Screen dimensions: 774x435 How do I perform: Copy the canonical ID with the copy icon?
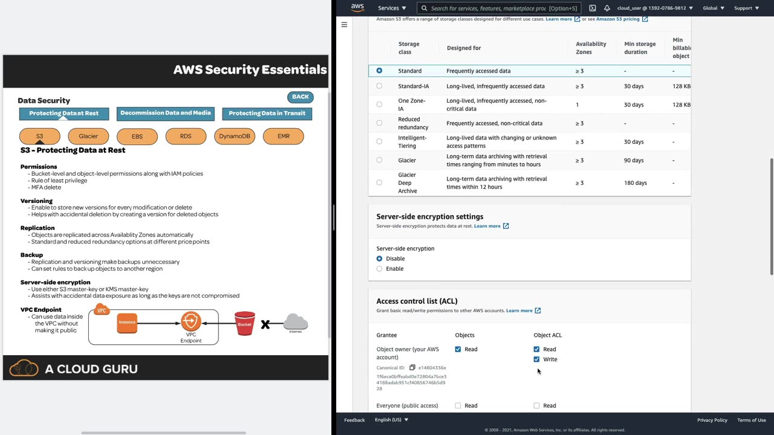pyautogui.click(x=412, y=367)
